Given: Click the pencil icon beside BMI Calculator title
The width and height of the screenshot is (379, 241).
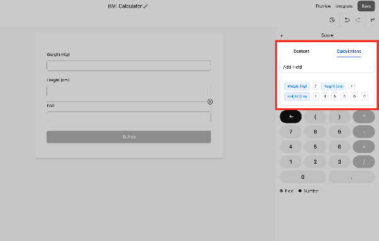Looking at the screenshot, I should pyautogui.click(x=145, y=6).
